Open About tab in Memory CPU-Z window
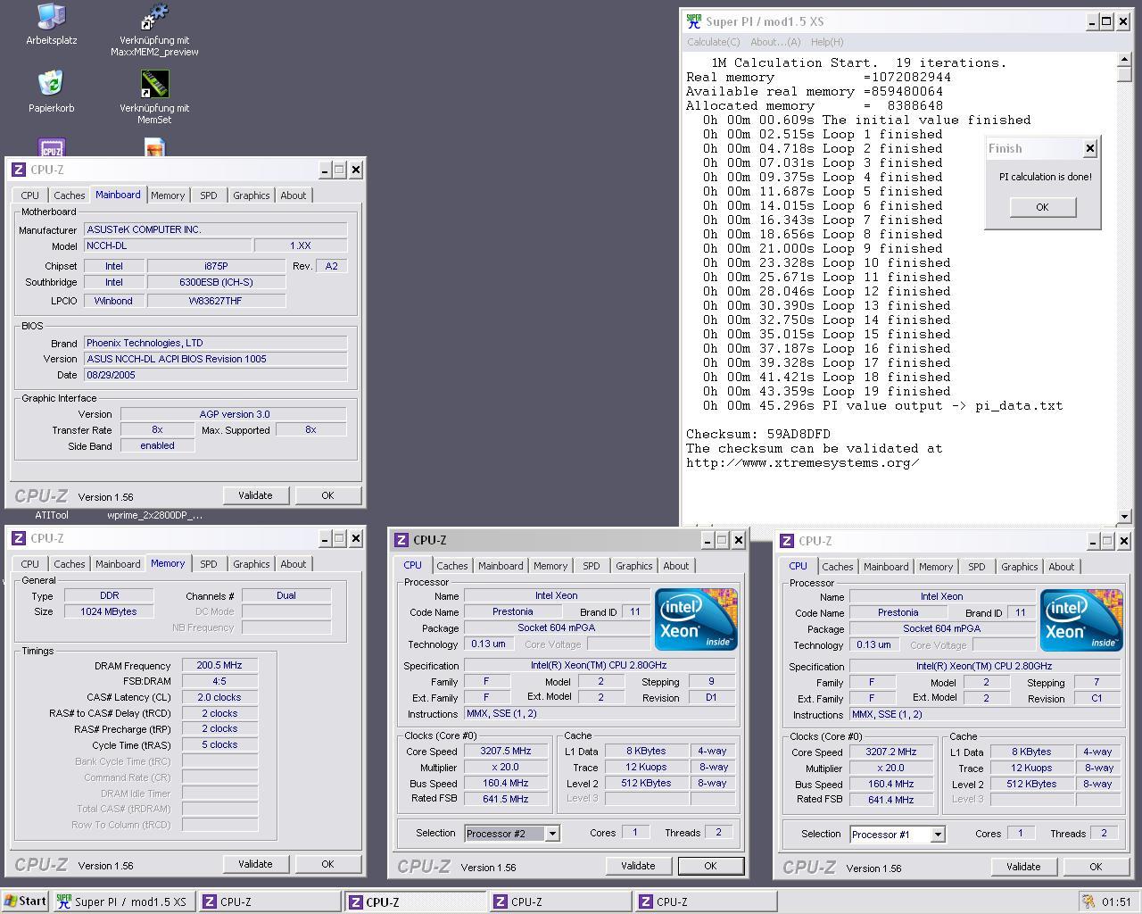 click(x=293, y=564)
